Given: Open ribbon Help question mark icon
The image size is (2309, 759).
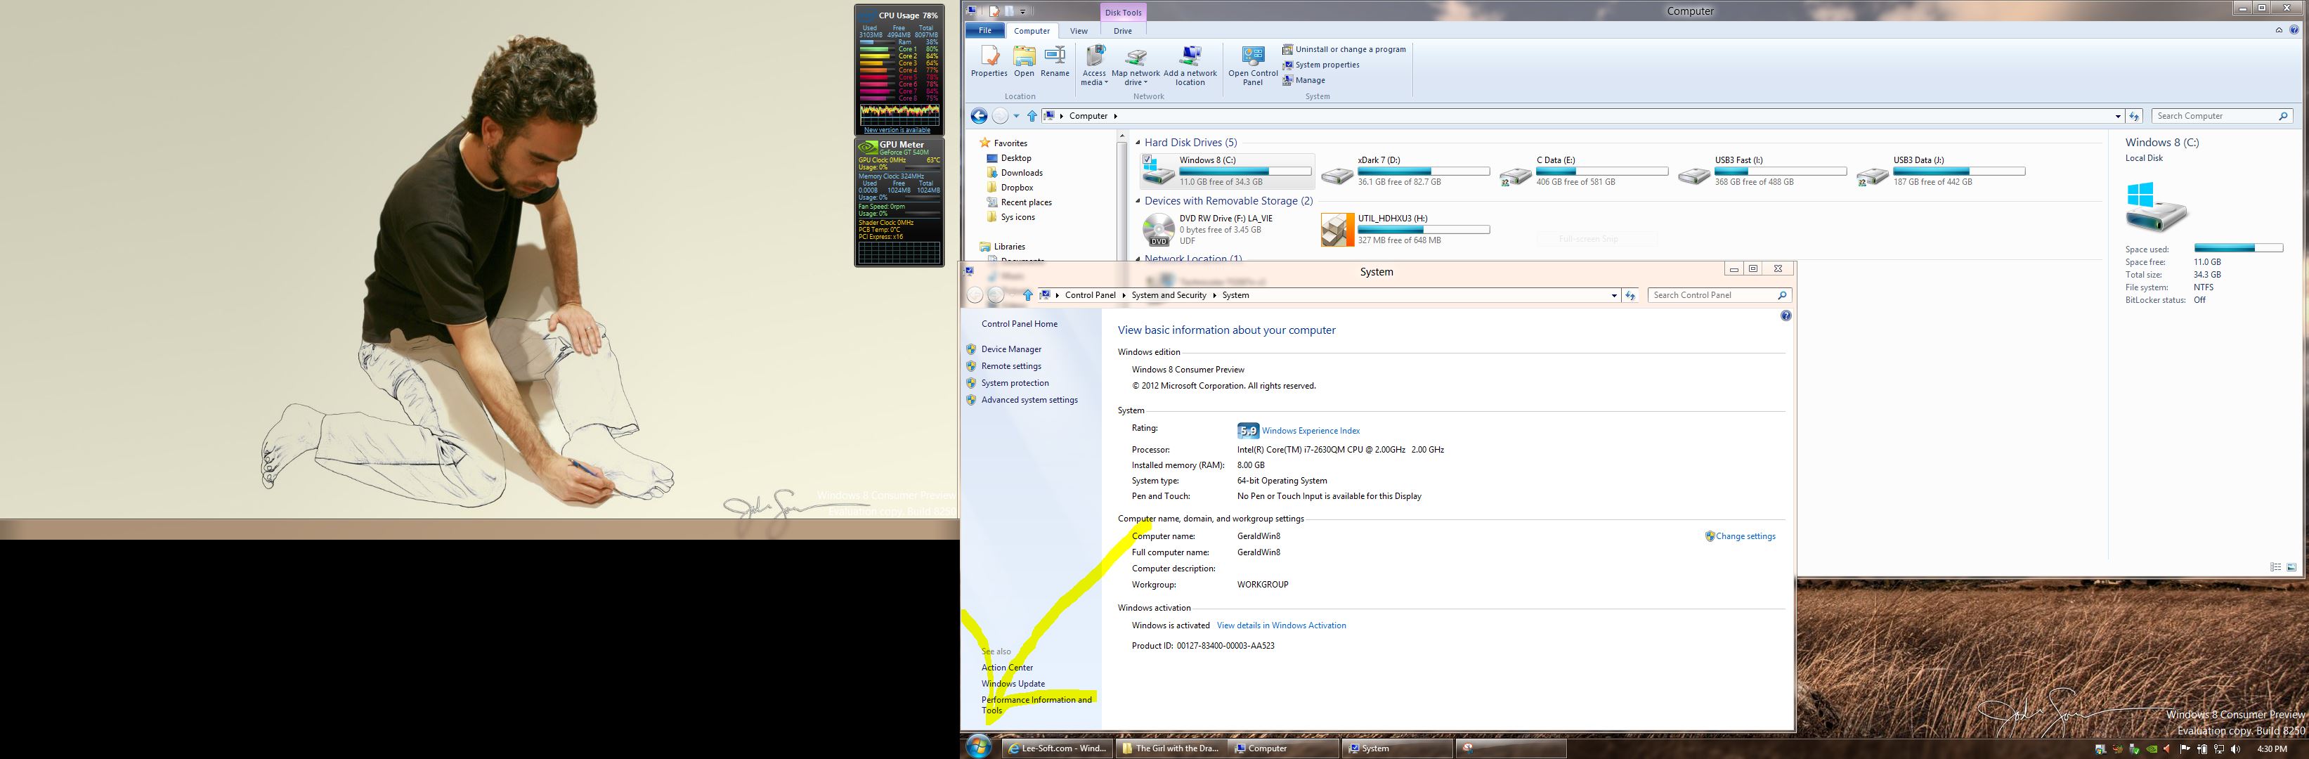Looking at the screenshot, I should (x=2295, y=30).
